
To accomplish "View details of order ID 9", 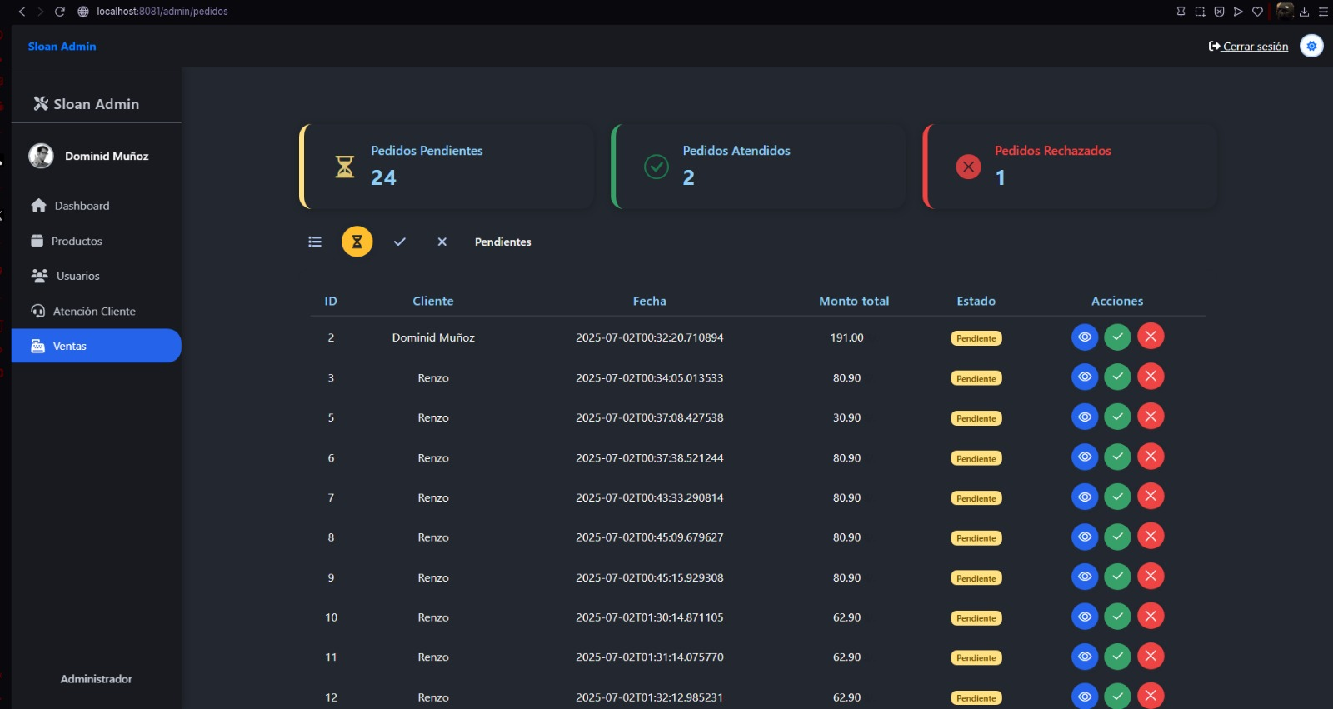I will click(1085, 577).
